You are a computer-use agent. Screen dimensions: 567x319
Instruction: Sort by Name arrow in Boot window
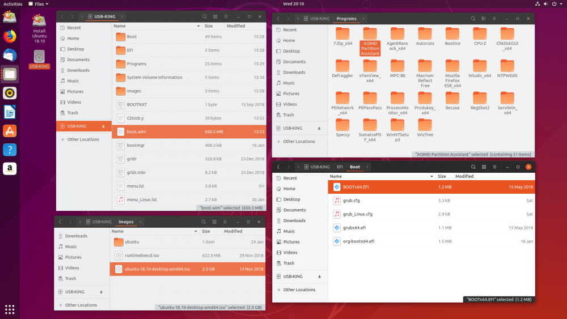click(x=431, y=176)
